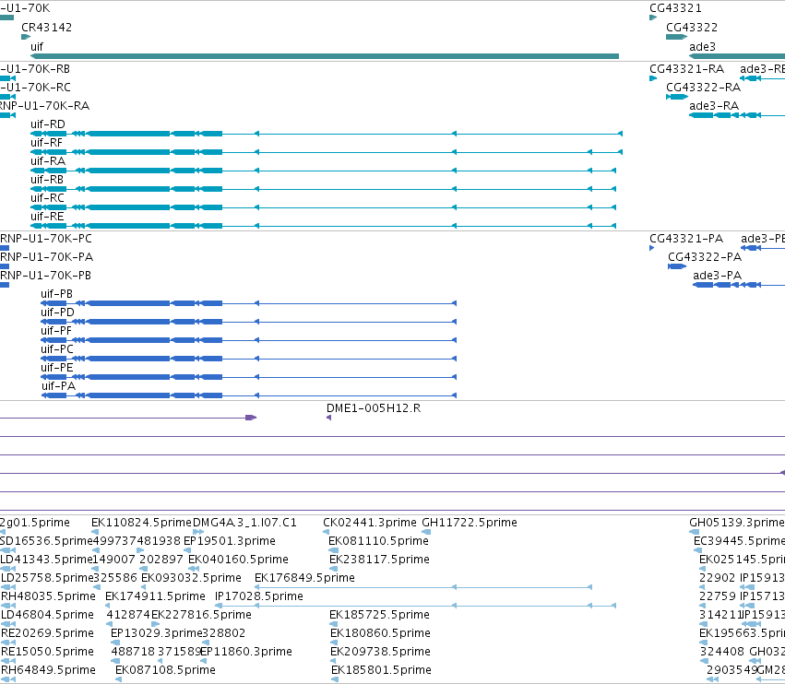785x684 pixels.
Task: Click the RNP-U1-70K-PB label
Action: (45, 276)
